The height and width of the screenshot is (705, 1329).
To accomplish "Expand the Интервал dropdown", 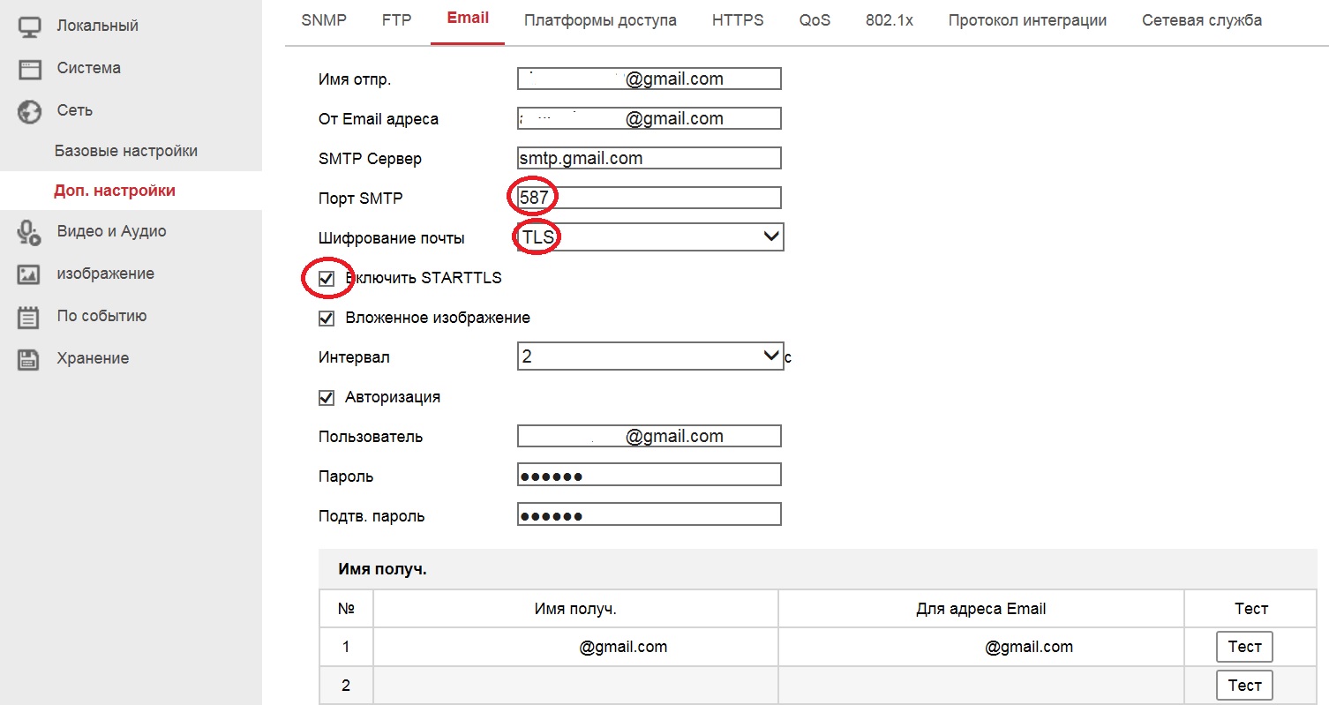I will (x=649, y=356).
